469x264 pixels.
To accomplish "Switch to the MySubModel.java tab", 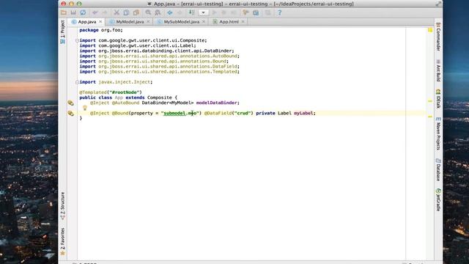I will click(x=182, y=22).
